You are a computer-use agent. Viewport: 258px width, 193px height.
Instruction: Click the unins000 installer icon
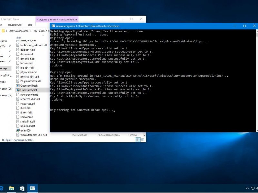pos(18,131)
